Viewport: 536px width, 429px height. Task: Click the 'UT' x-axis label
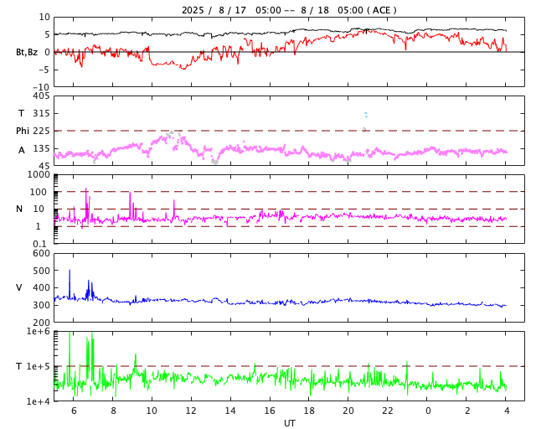[289, 423]
